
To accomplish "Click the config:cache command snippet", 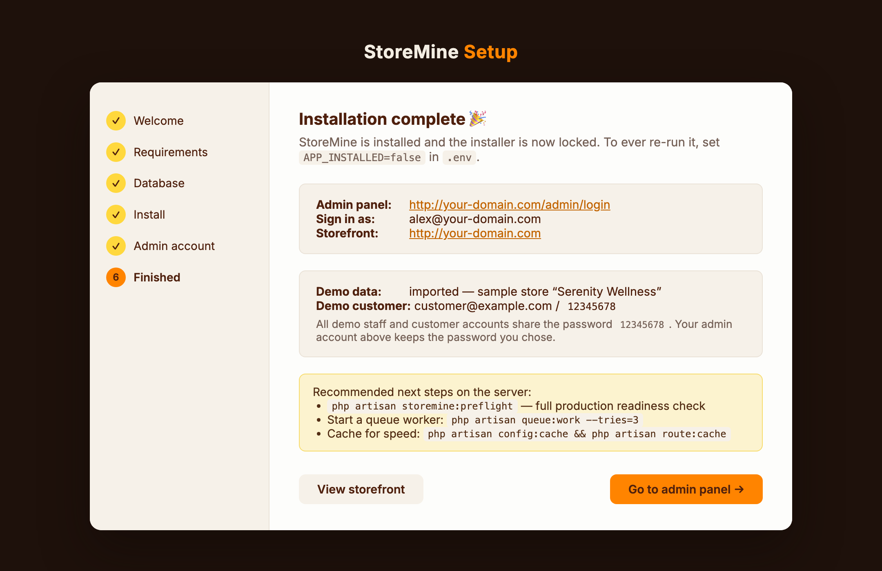I will pos(577,434).
